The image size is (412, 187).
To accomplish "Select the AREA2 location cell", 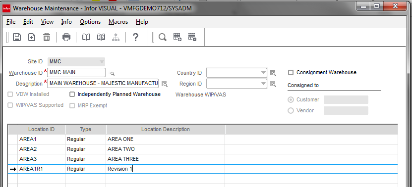I will click(x=42, y=149).
